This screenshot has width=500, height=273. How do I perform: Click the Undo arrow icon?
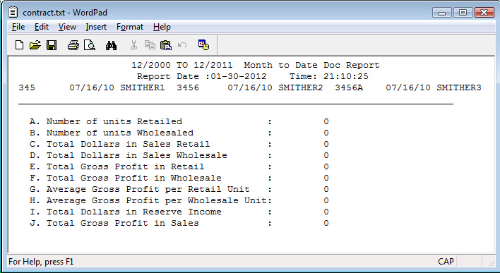[x=182, y=44]
